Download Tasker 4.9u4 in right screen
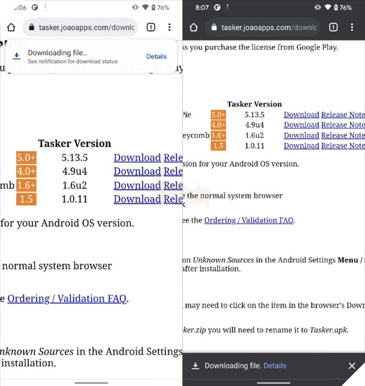Image resolution: width=365 pixels, height=386 pixels. click(301, 125)
